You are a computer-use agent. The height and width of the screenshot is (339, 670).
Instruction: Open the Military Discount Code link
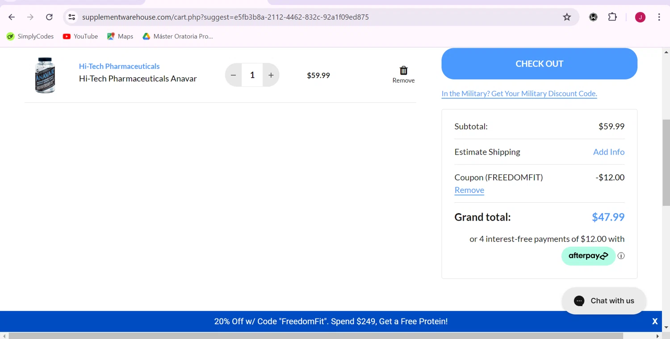[519, 93]
